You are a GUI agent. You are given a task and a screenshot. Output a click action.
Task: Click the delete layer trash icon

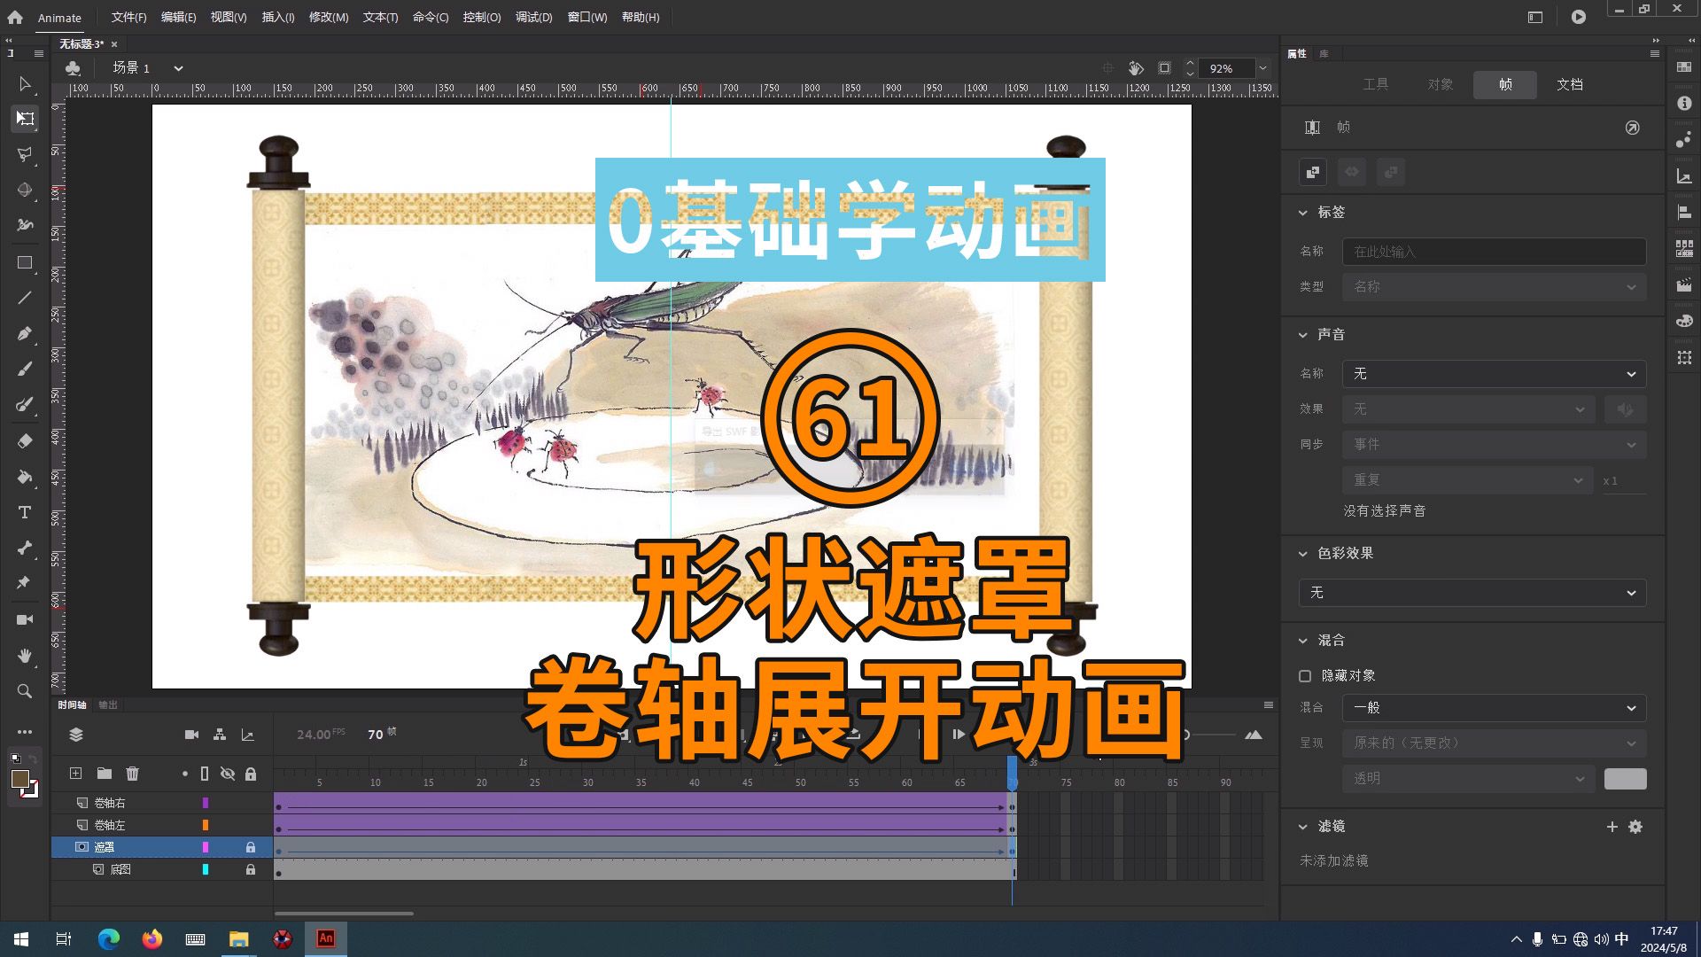(132, 774)
